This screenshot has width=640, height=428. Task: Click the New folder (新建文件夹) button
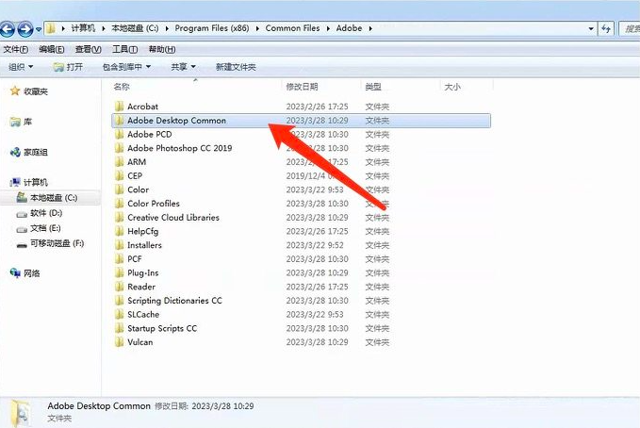236,67
